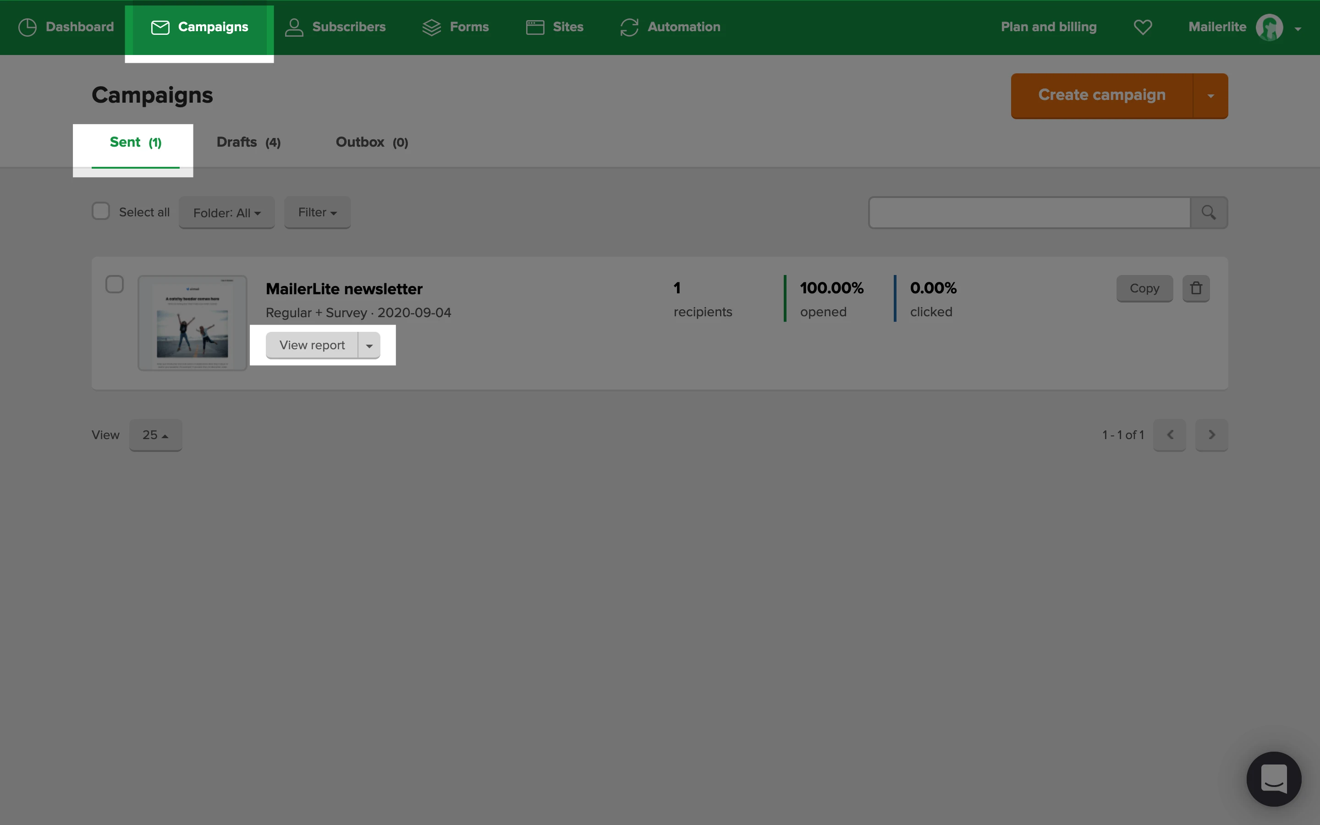The height and width of the screenshot is (825, 1320).
Task: Click the campaign search input field
Action: click(x=1029, y=212)
